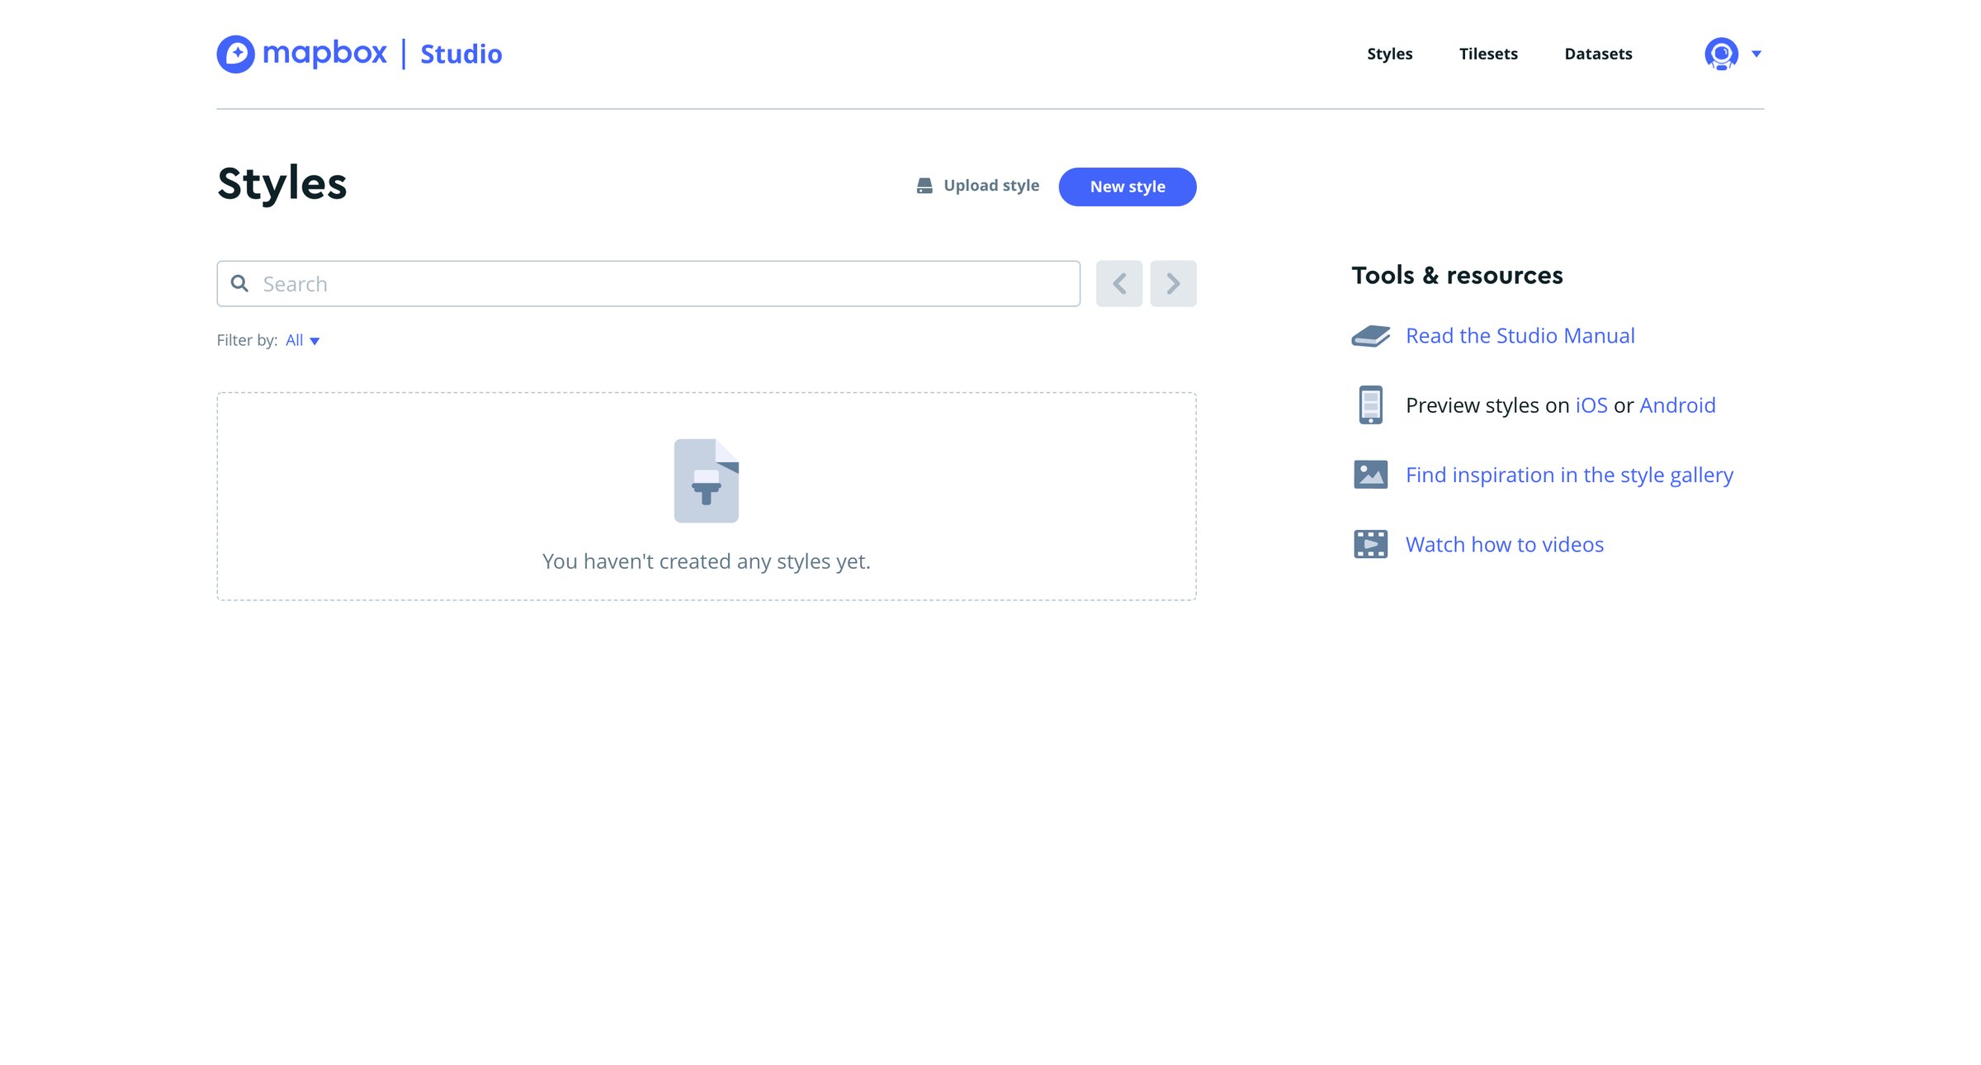Focus the Search styles field
The width and height of the screenshot is (1981, 1065).
click(648, 284)
